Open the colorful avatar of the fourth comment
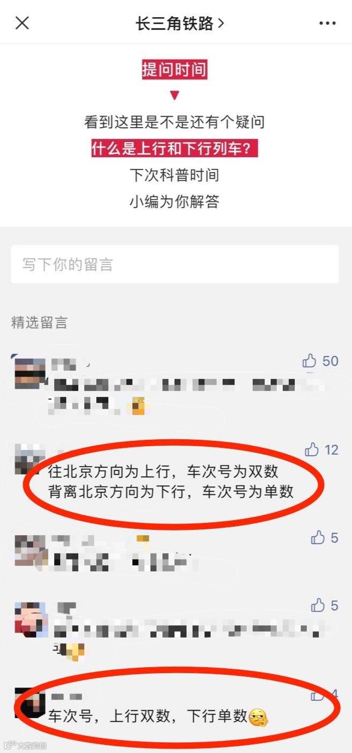Screen dimensions: 352x753 [x=30, y=619]
